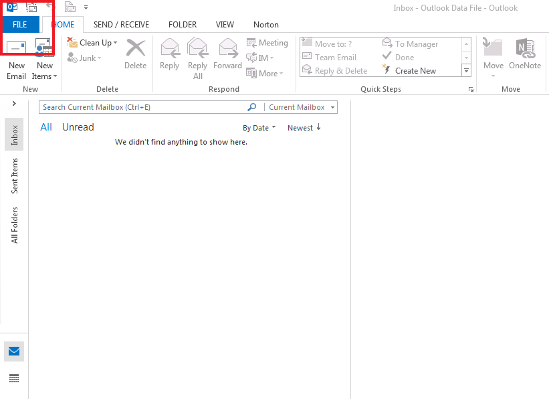Click the document-with-envelope quick access icon
The image size is (549, 399).
pyautogui.click(x=70, y=7)
